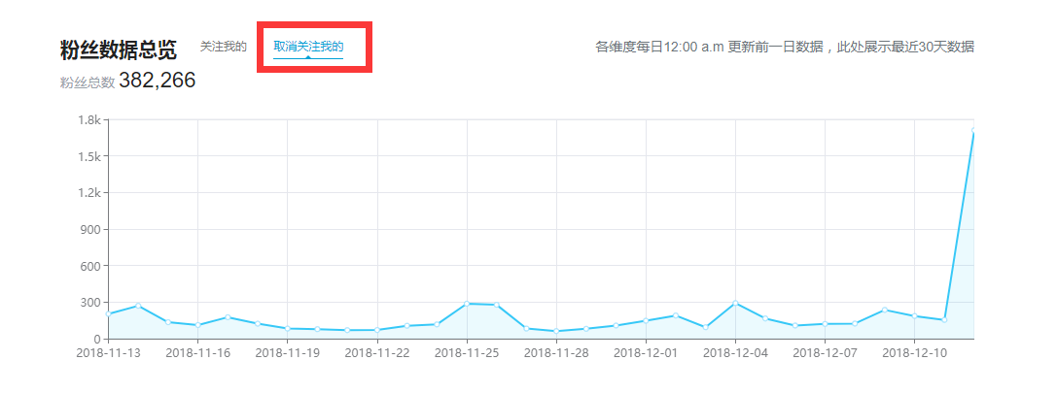Click the 2018-11-22 date label

tap(377, 352)
